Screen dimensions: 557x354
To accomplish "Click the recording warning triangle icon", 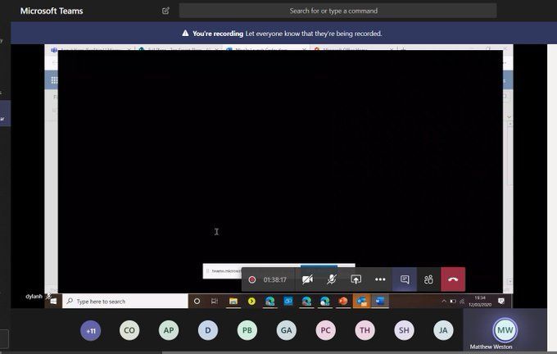I will tap(185, 33).
